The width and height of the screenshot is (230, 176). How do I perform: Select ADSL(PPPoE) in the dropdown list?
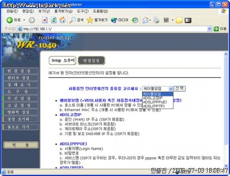coord(158,102)
